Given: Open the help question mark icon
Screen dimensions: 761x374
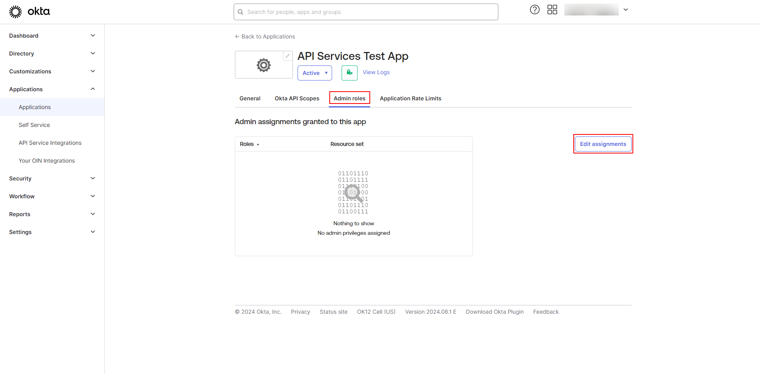Looking at the screenshot, I should pyautogui.click(x=535, y=10).
